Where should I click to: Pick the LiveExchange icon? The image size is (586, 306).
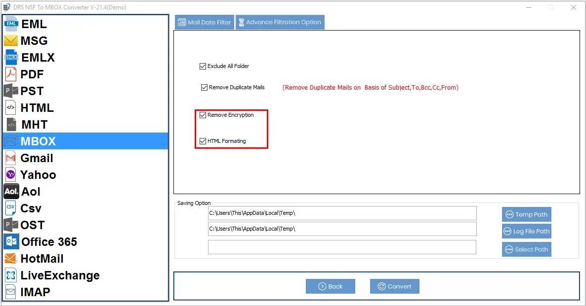(11, 275)
